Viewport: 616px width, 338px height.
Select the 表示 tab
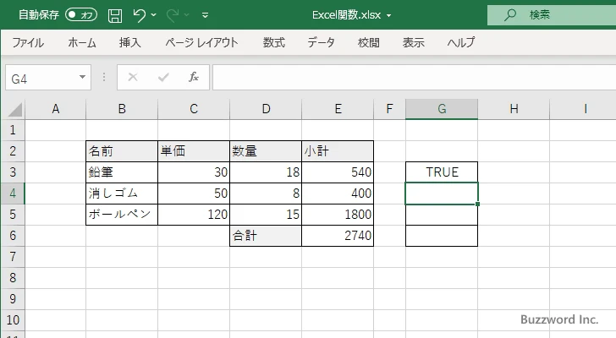(x=413, y=42)
